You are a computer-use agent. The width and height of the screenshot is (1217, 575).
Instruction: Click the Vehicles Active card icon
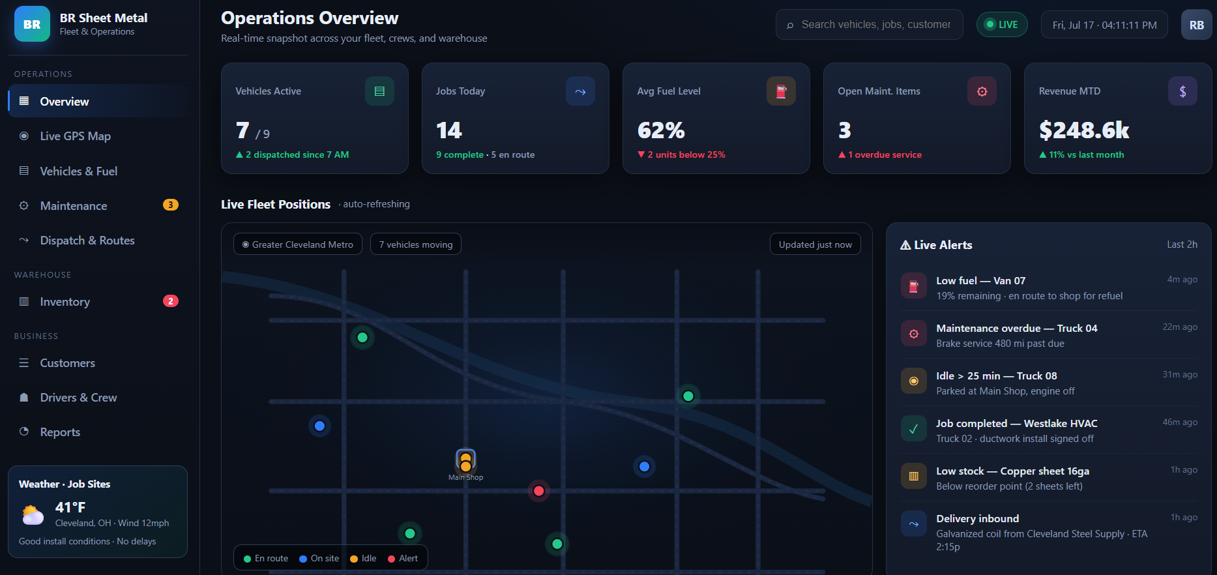tap(379, 91)
